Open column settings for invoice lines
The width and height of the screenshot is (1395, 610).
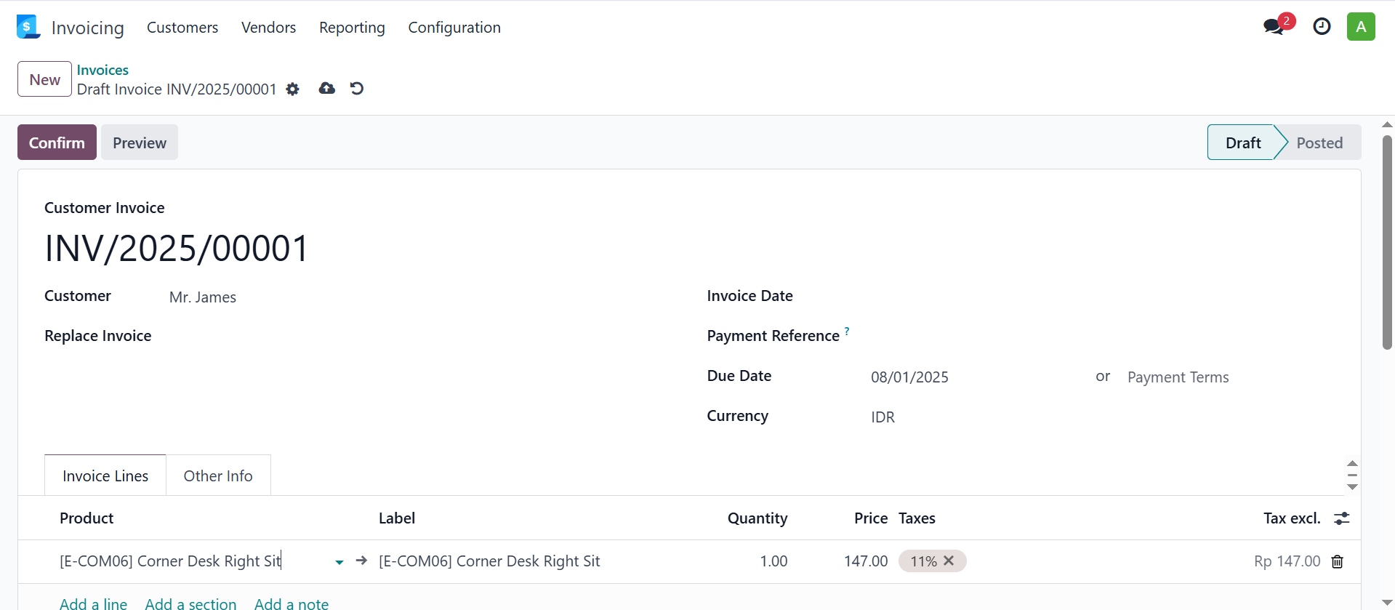click(x=1342, y=518)
